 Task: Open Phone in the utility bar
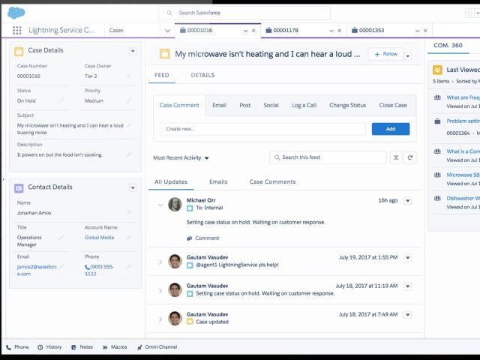[x=17, y=347]
